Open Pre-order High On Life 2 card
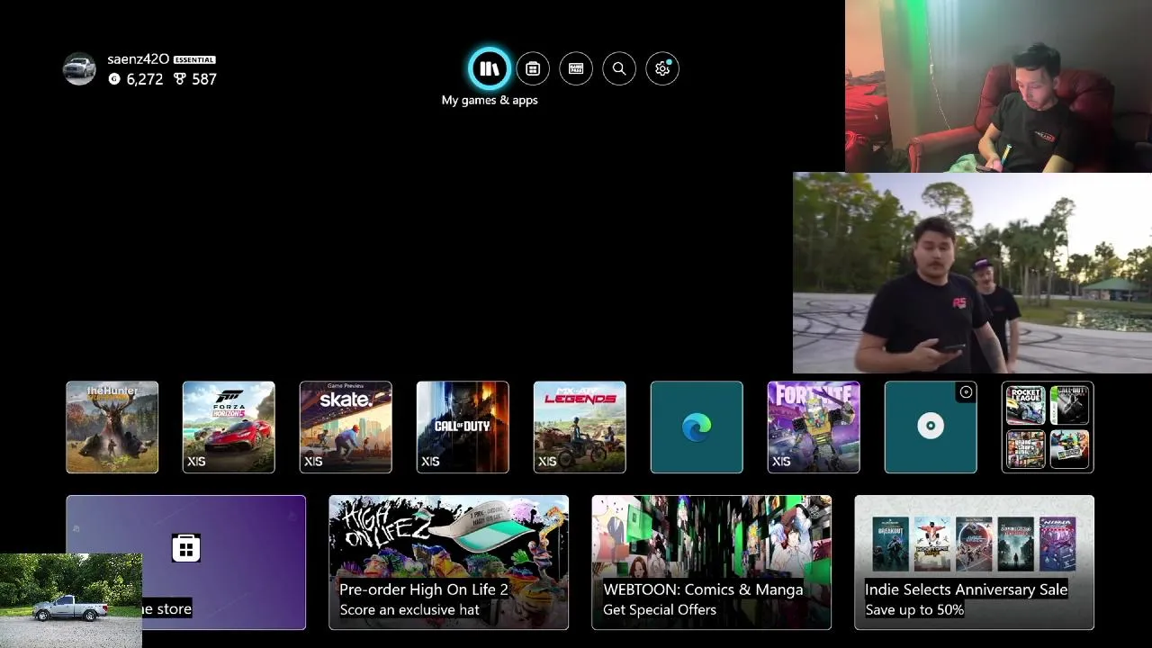 (x=448, y=562)
